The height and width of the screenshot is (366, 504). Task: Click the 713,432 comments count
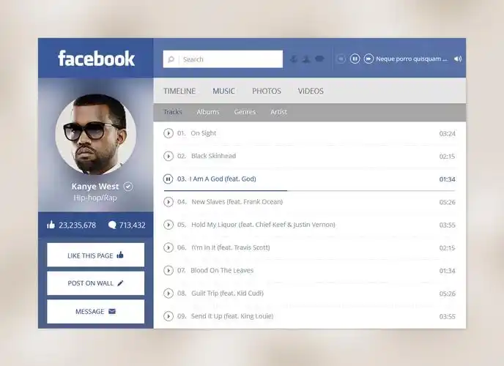click(132, 225)
